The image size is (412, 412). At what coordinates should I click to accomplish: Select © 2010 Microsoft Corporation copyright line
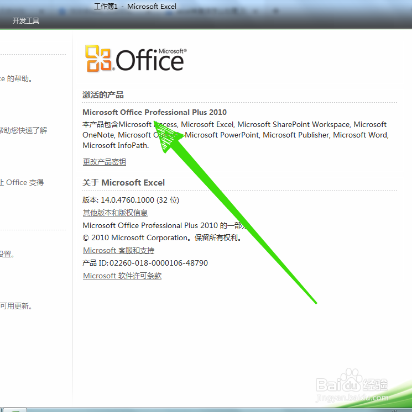162,237
